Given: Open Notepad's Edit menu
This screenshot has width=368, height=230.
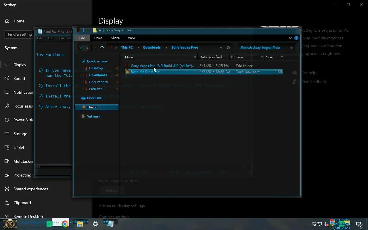Looking at the screenshot, I should (51, 38).
